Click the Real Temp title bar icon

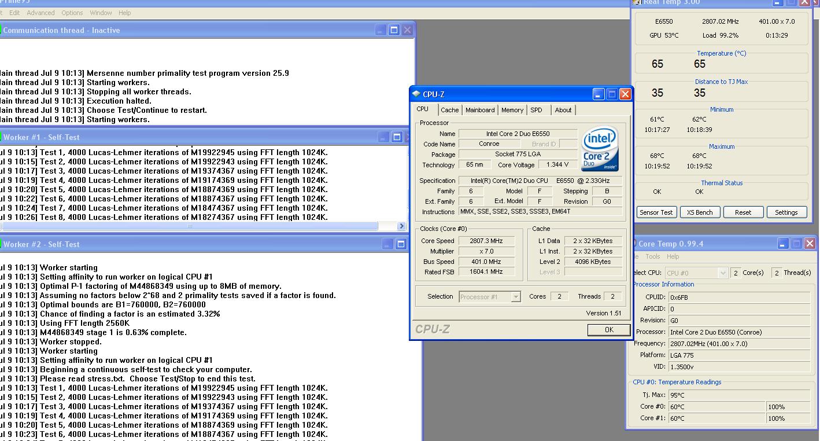[x=637, y=2]
